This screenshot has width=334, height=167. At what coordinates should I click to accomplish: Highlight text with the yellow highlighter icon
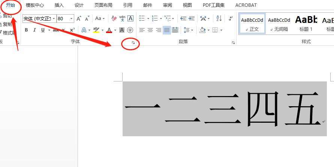96,30
